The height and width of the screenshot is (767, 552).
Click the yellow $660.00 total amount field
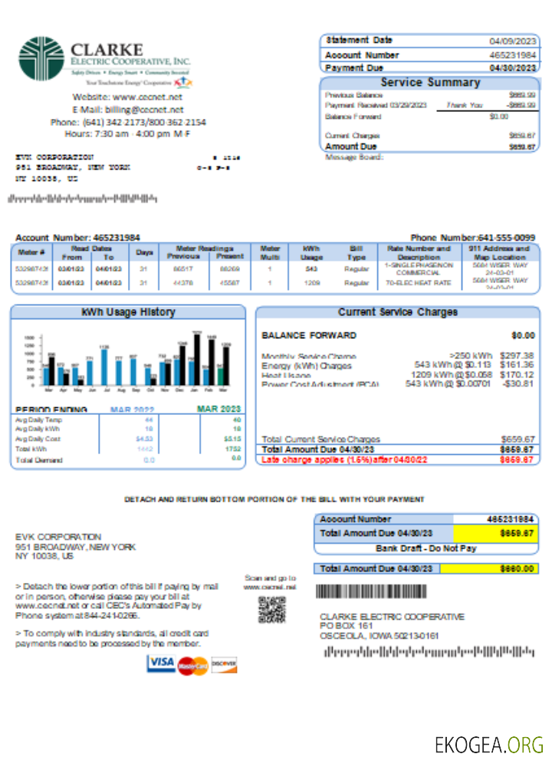[489, 568]
